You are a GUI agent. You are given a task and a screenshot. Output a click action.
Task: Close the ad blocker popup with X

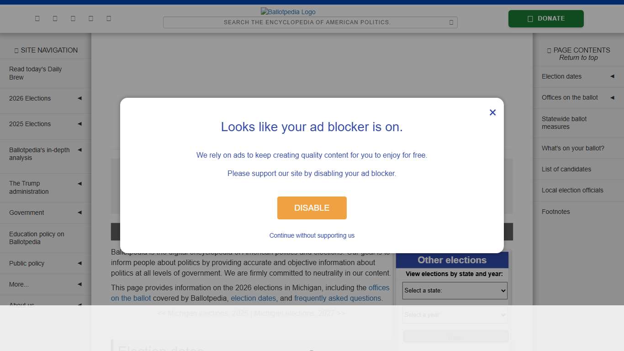point(492,112)
